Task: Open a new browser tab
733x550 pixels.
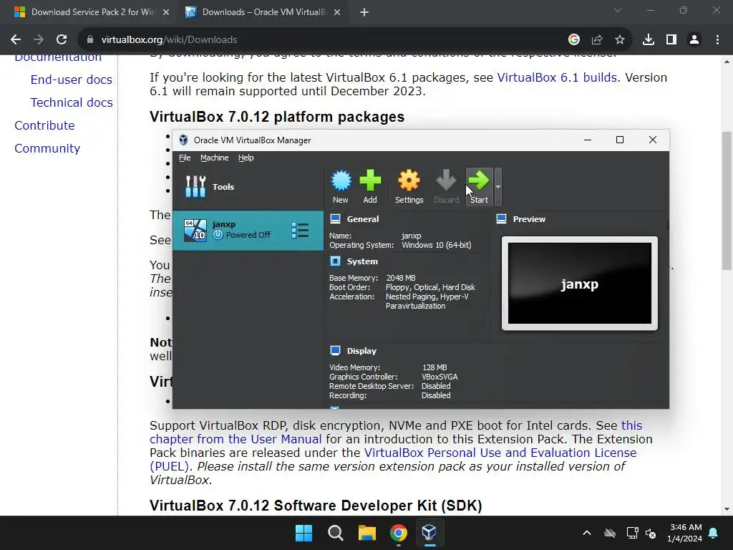Action: click(x=364, y=12)
